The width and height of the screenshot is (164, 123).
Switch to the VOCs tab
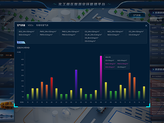tap(31, 25)
